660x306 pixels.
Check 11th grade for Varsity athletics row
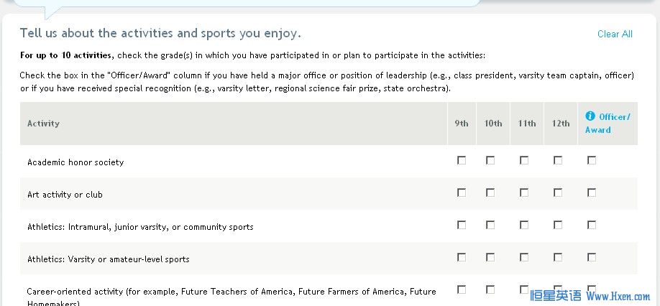click(524, 257)
